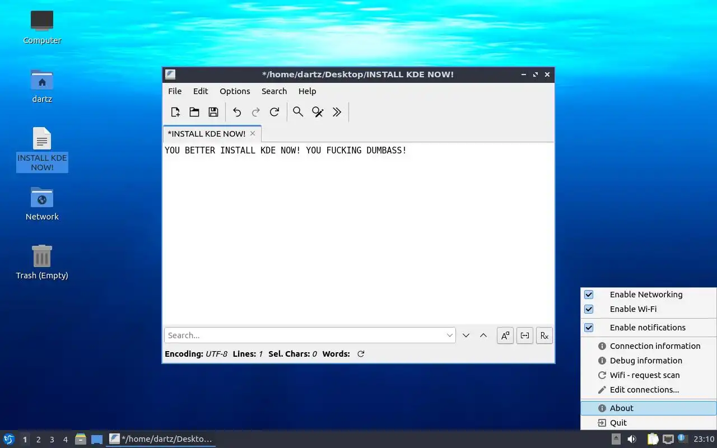The height and width of the screenshot is (448, 717).
Task: Toggle match case search button
Action: click(x=505, y=335)
